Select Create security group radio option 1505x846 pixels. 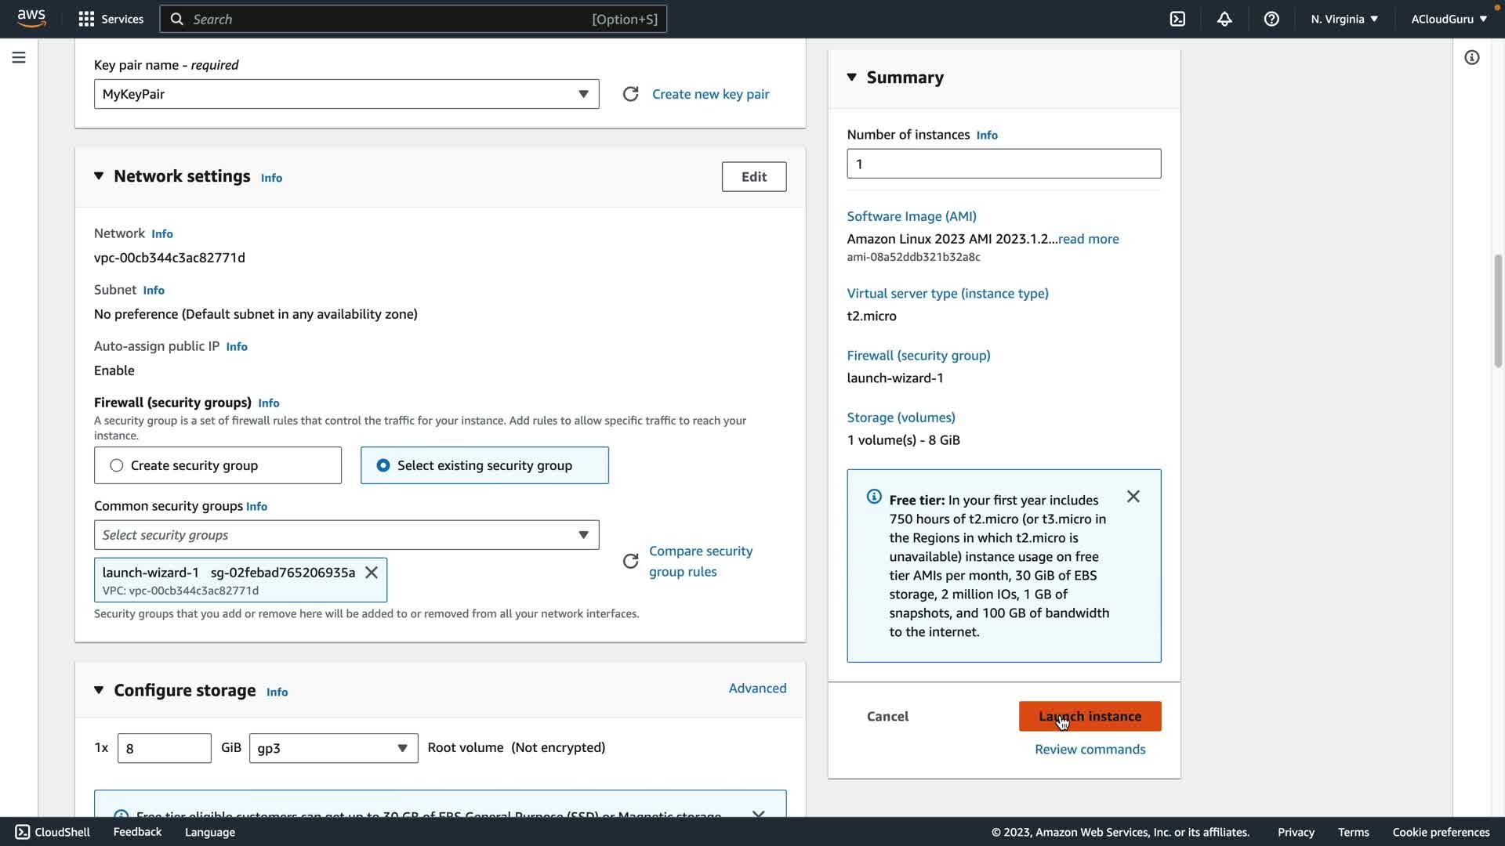tap(117, 465)
